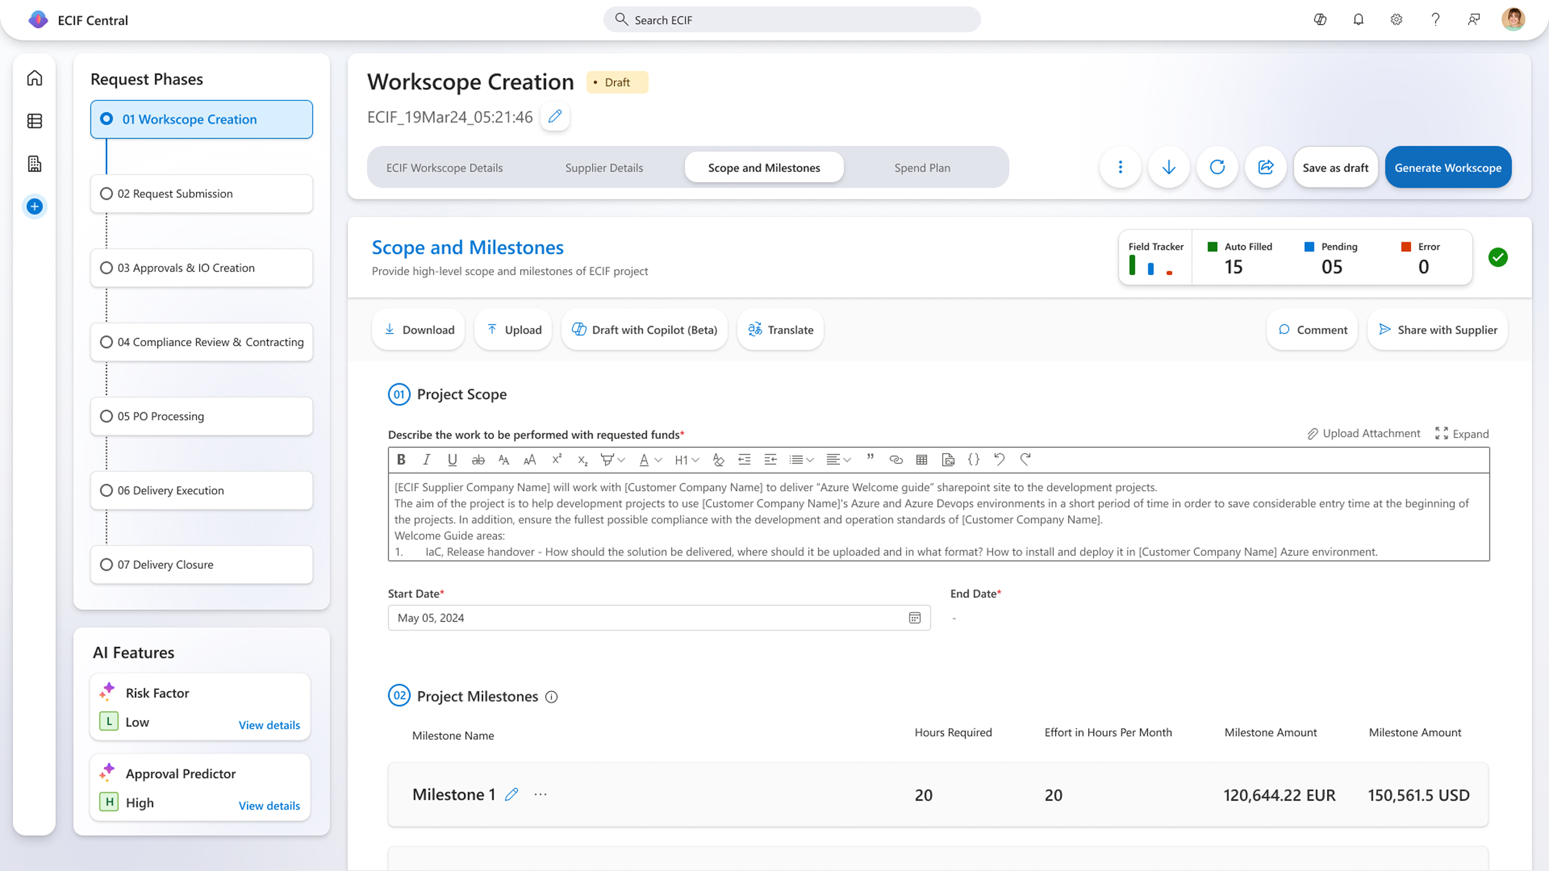The width and height of the screenshot is (1549, 871).
Task: Open the Start Date calendar picker
Action: (x=914, y=618)
